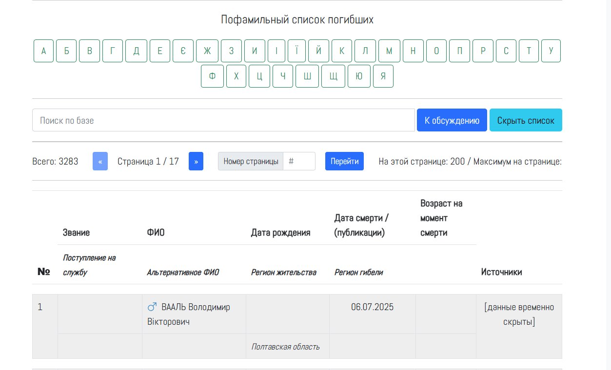
Task: Go to previous page with « arrow
Action: (100, 162)
